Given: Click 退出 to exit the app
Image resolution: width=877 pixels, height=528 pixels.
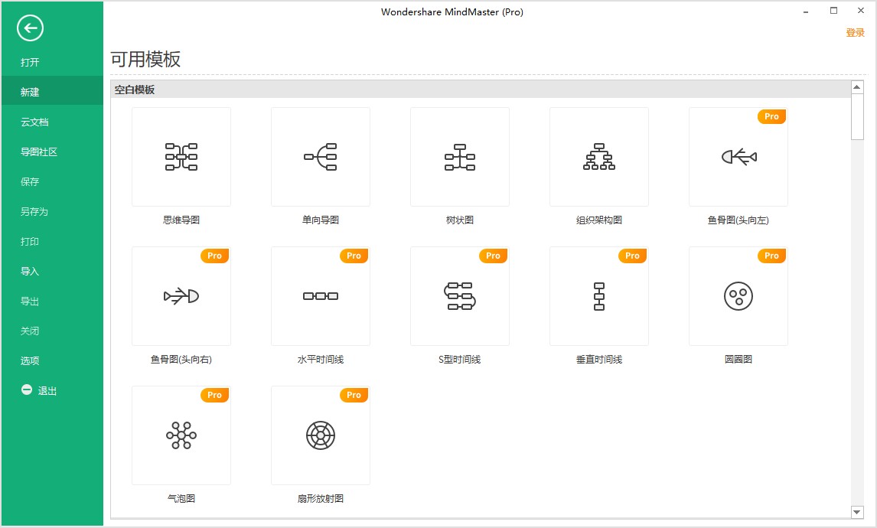Looking at the screenshot, I should [47, 391].
